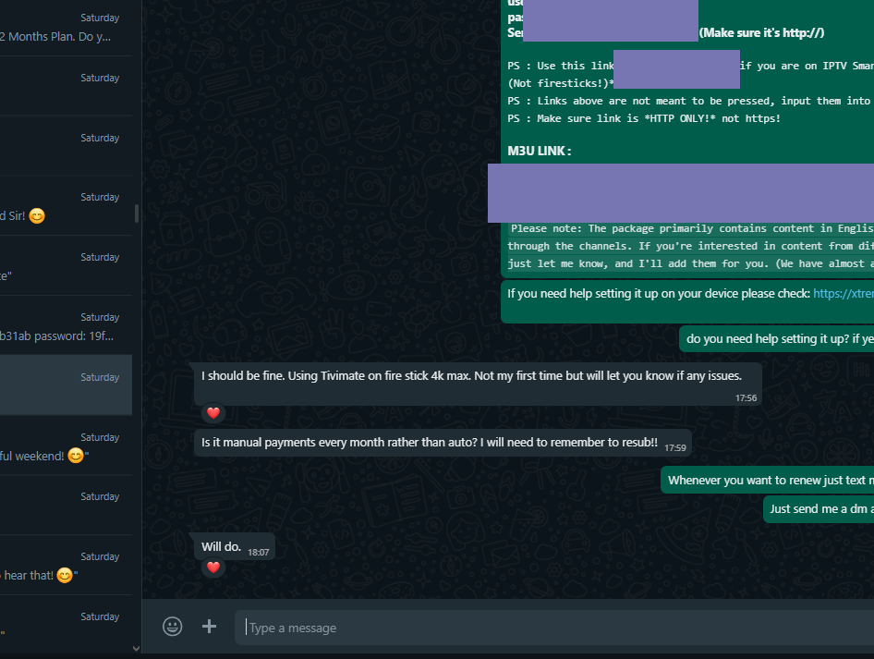Click the 'I should be fine' Tivimate message
Screen dimensions: 874x659
[x=478, y=384]
